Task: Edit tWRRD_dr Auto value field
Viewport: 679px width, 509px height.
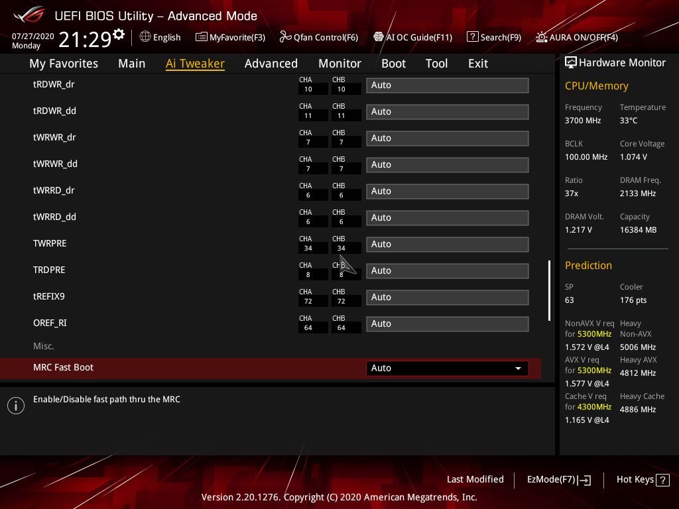Action: click(448, 192)
